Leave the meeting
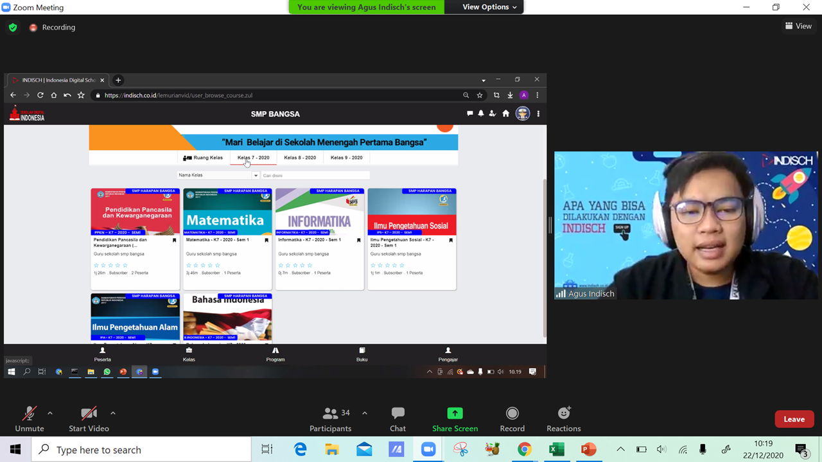The width and height of the screenshot is (822, 462). point(794,419)
